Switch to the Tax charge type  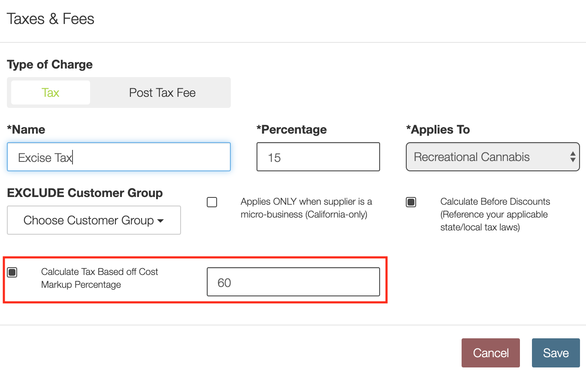pyautogui.click(x=51, y=93)
